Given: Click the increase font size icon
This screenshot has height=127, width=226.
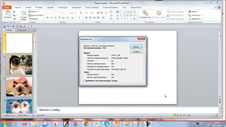Looking at the screenshot, I should click(72, 13).
